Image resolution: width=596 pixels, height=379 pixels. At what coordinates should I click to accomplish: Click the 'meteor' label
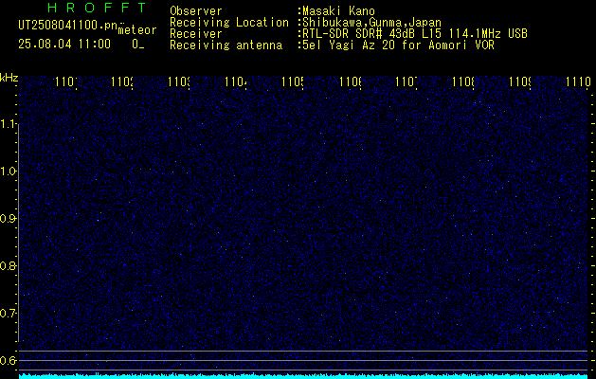(x=137, y=30)
